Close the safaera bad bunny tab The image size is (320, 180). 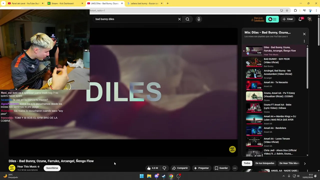[161, 3]
